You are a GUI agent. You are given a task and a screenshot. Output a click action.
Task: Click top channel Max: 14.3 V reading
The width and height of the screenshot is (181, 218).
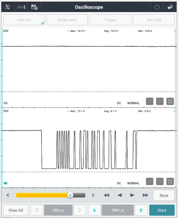[x=78, y=31]
